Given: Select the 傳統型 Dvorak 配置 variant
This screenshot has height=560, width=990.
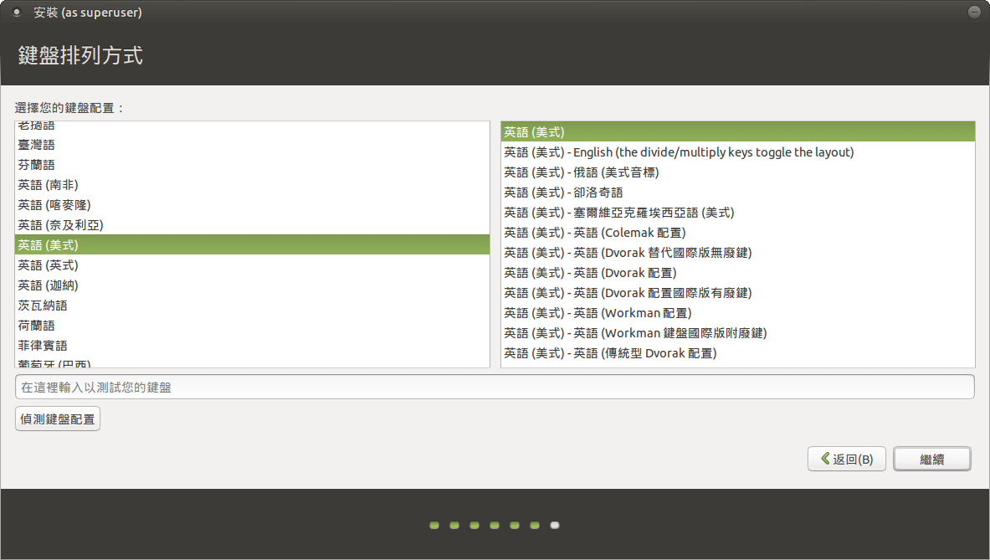Looking at the screenshot, I should 609,353.
